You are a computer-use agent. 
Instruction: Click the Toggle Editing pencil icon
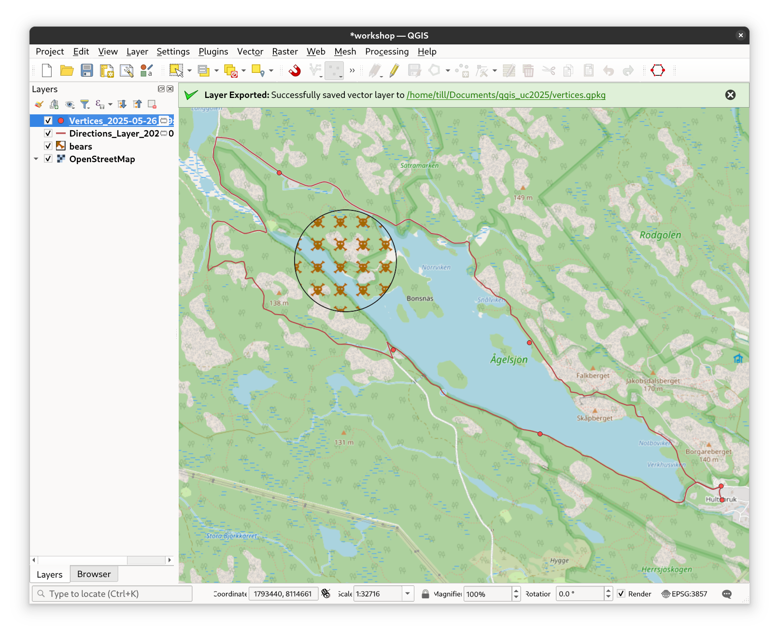click(394, 70)
